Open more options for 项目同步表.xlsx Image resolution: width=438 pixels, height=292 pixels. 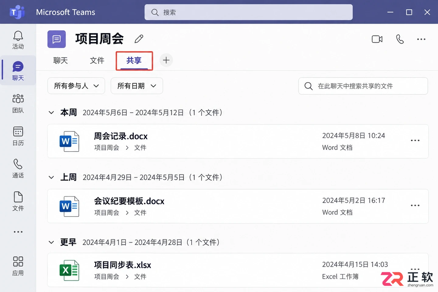pos(415,269)
